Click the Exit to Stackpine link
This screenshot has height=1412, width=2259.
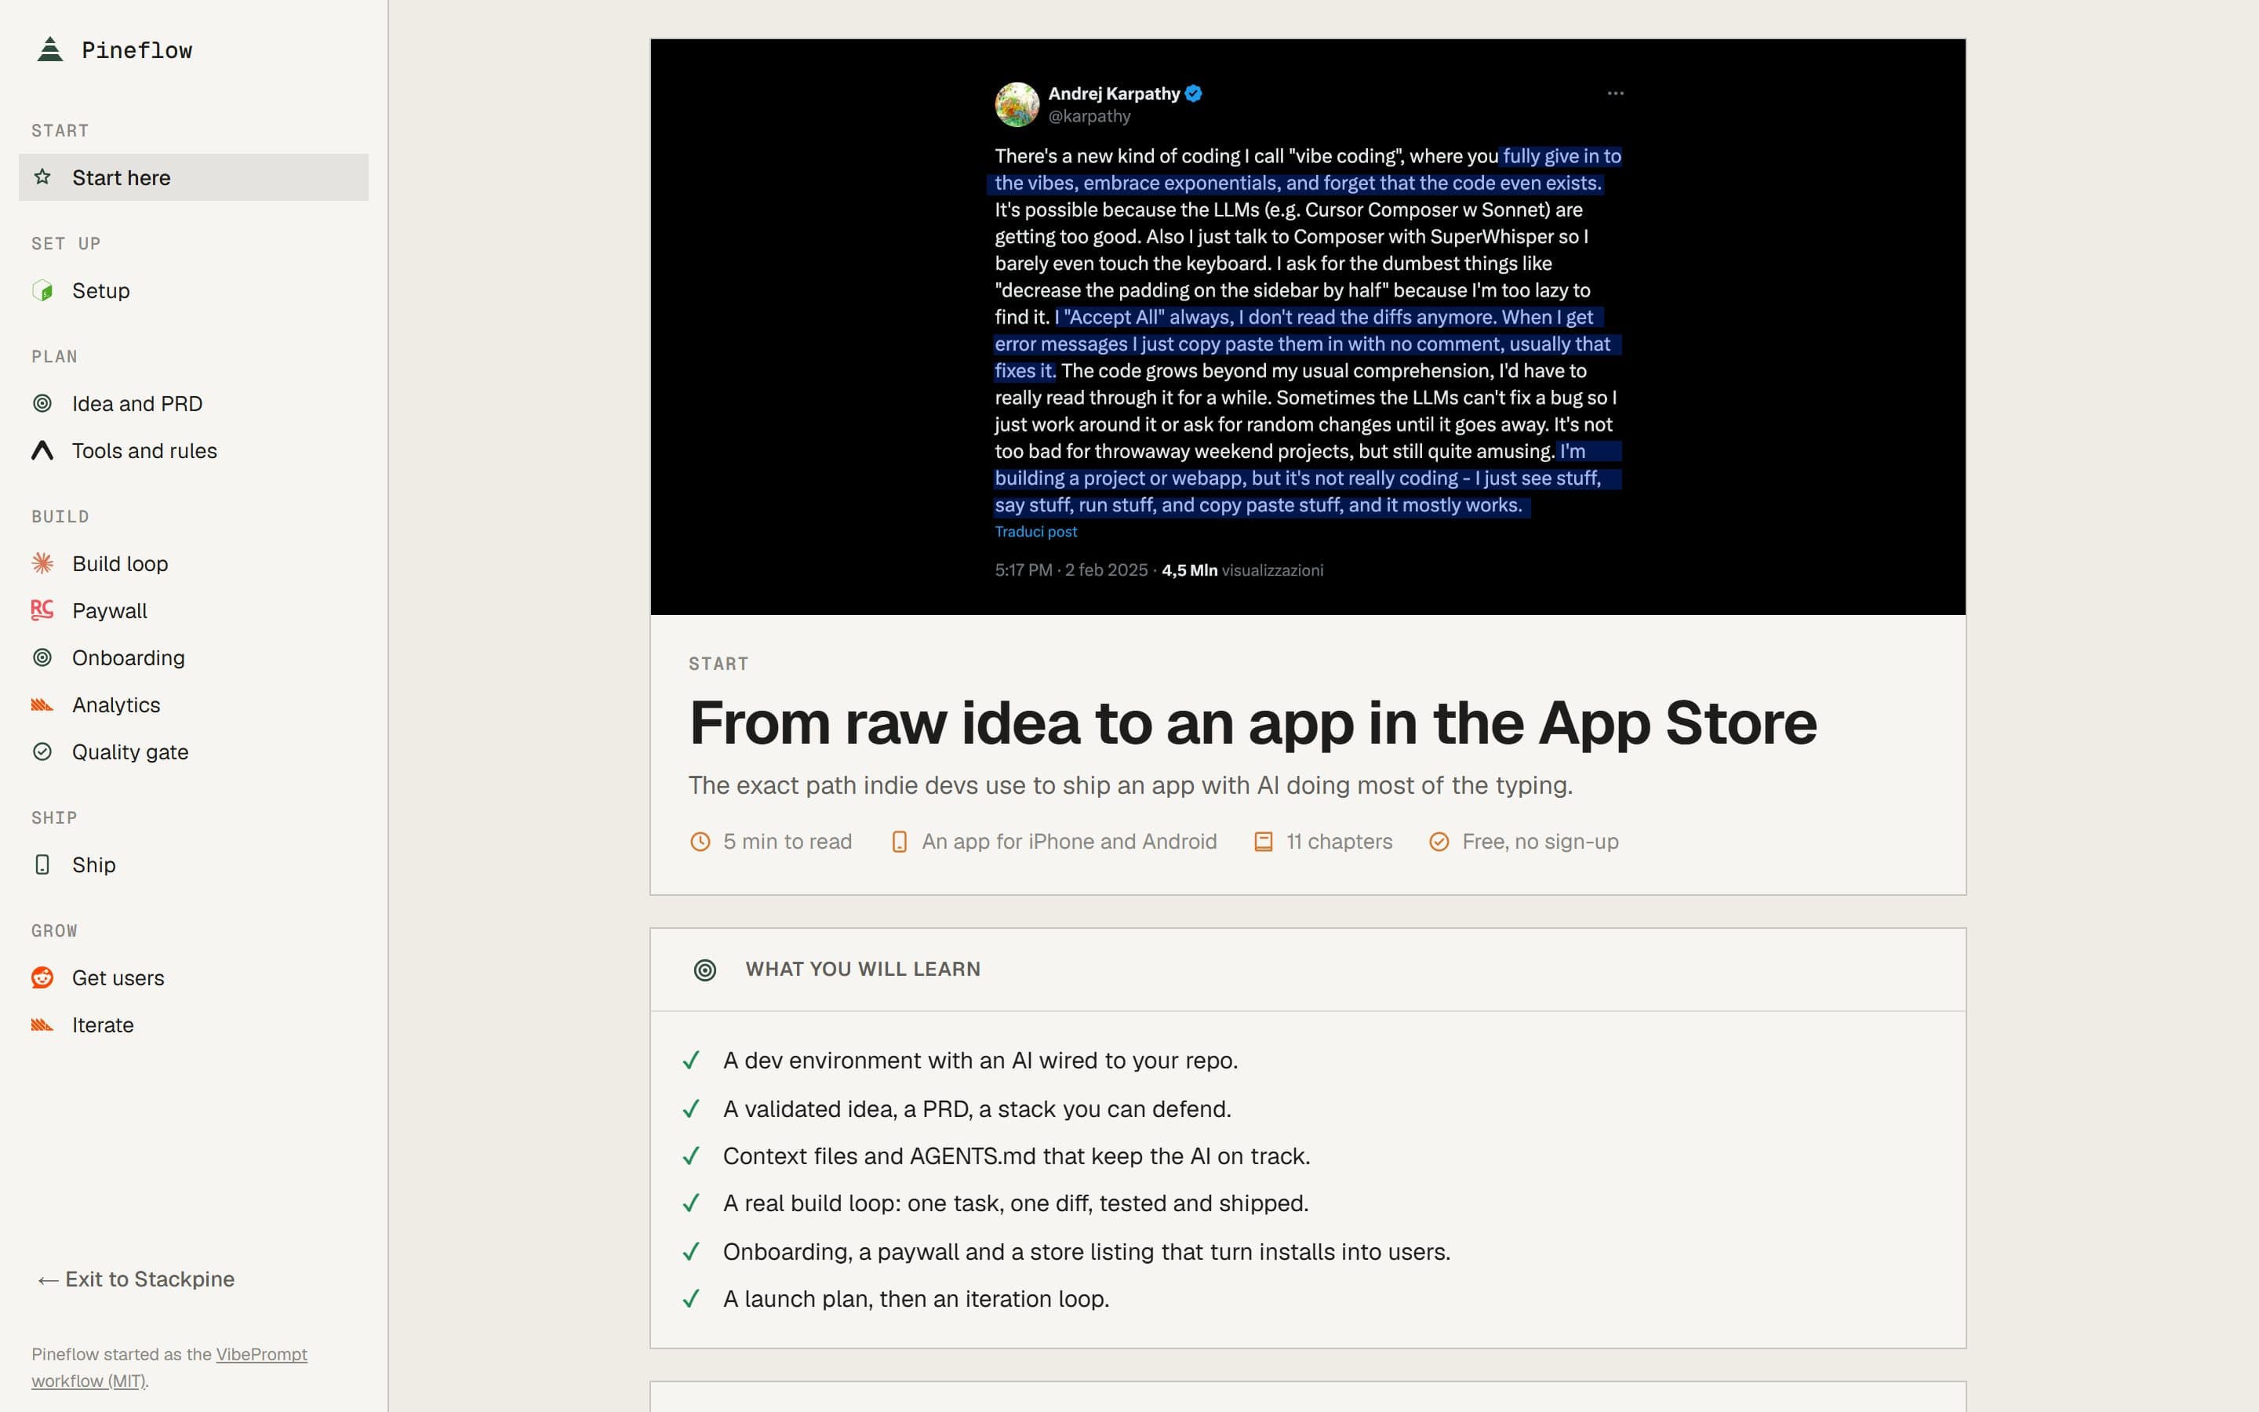(x=136, y=1279)
